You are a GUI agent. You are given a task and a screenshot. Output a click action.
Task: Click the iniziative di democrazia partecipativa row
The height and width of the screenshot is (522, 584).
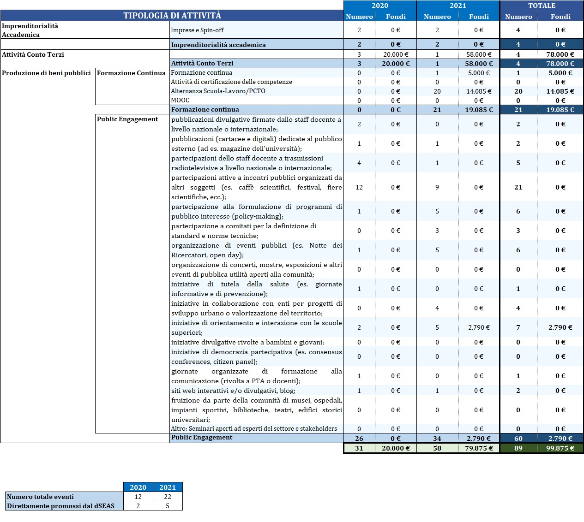tap(256, 356)
